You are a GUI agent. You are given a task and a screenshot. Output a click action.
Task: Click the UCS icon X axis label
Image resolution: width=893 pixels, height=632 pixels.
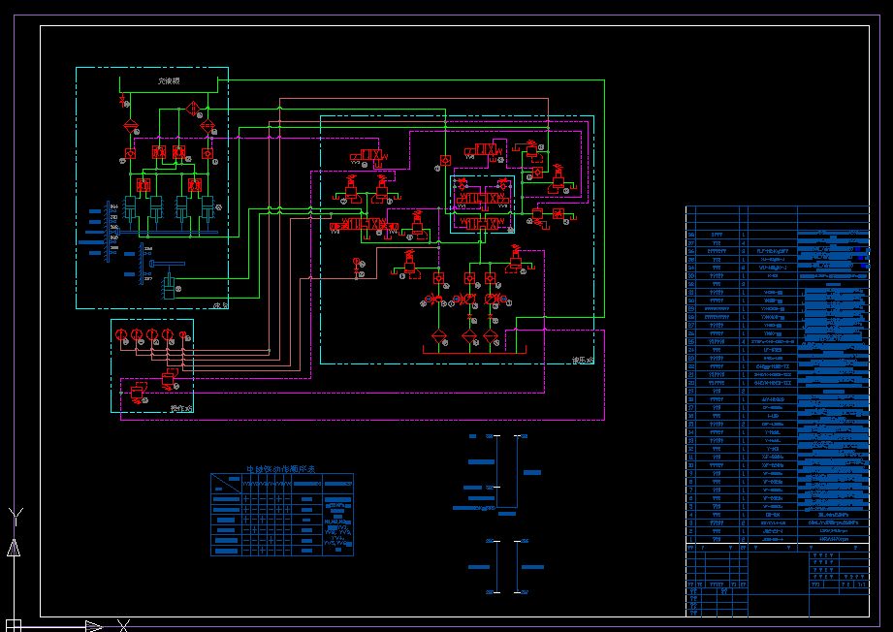(x=123, y=625)
